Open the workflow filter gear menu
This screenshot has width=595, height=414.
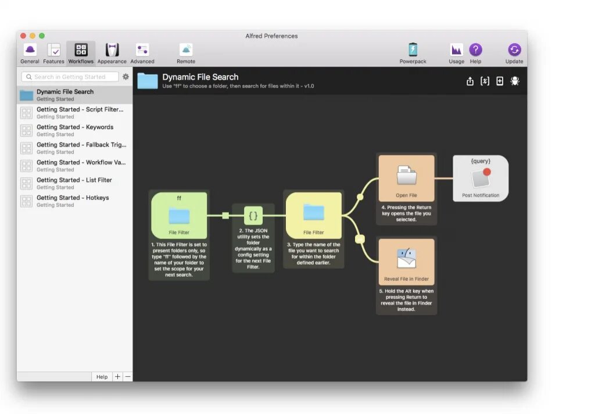pyautogui.click(x=126, y=77)
